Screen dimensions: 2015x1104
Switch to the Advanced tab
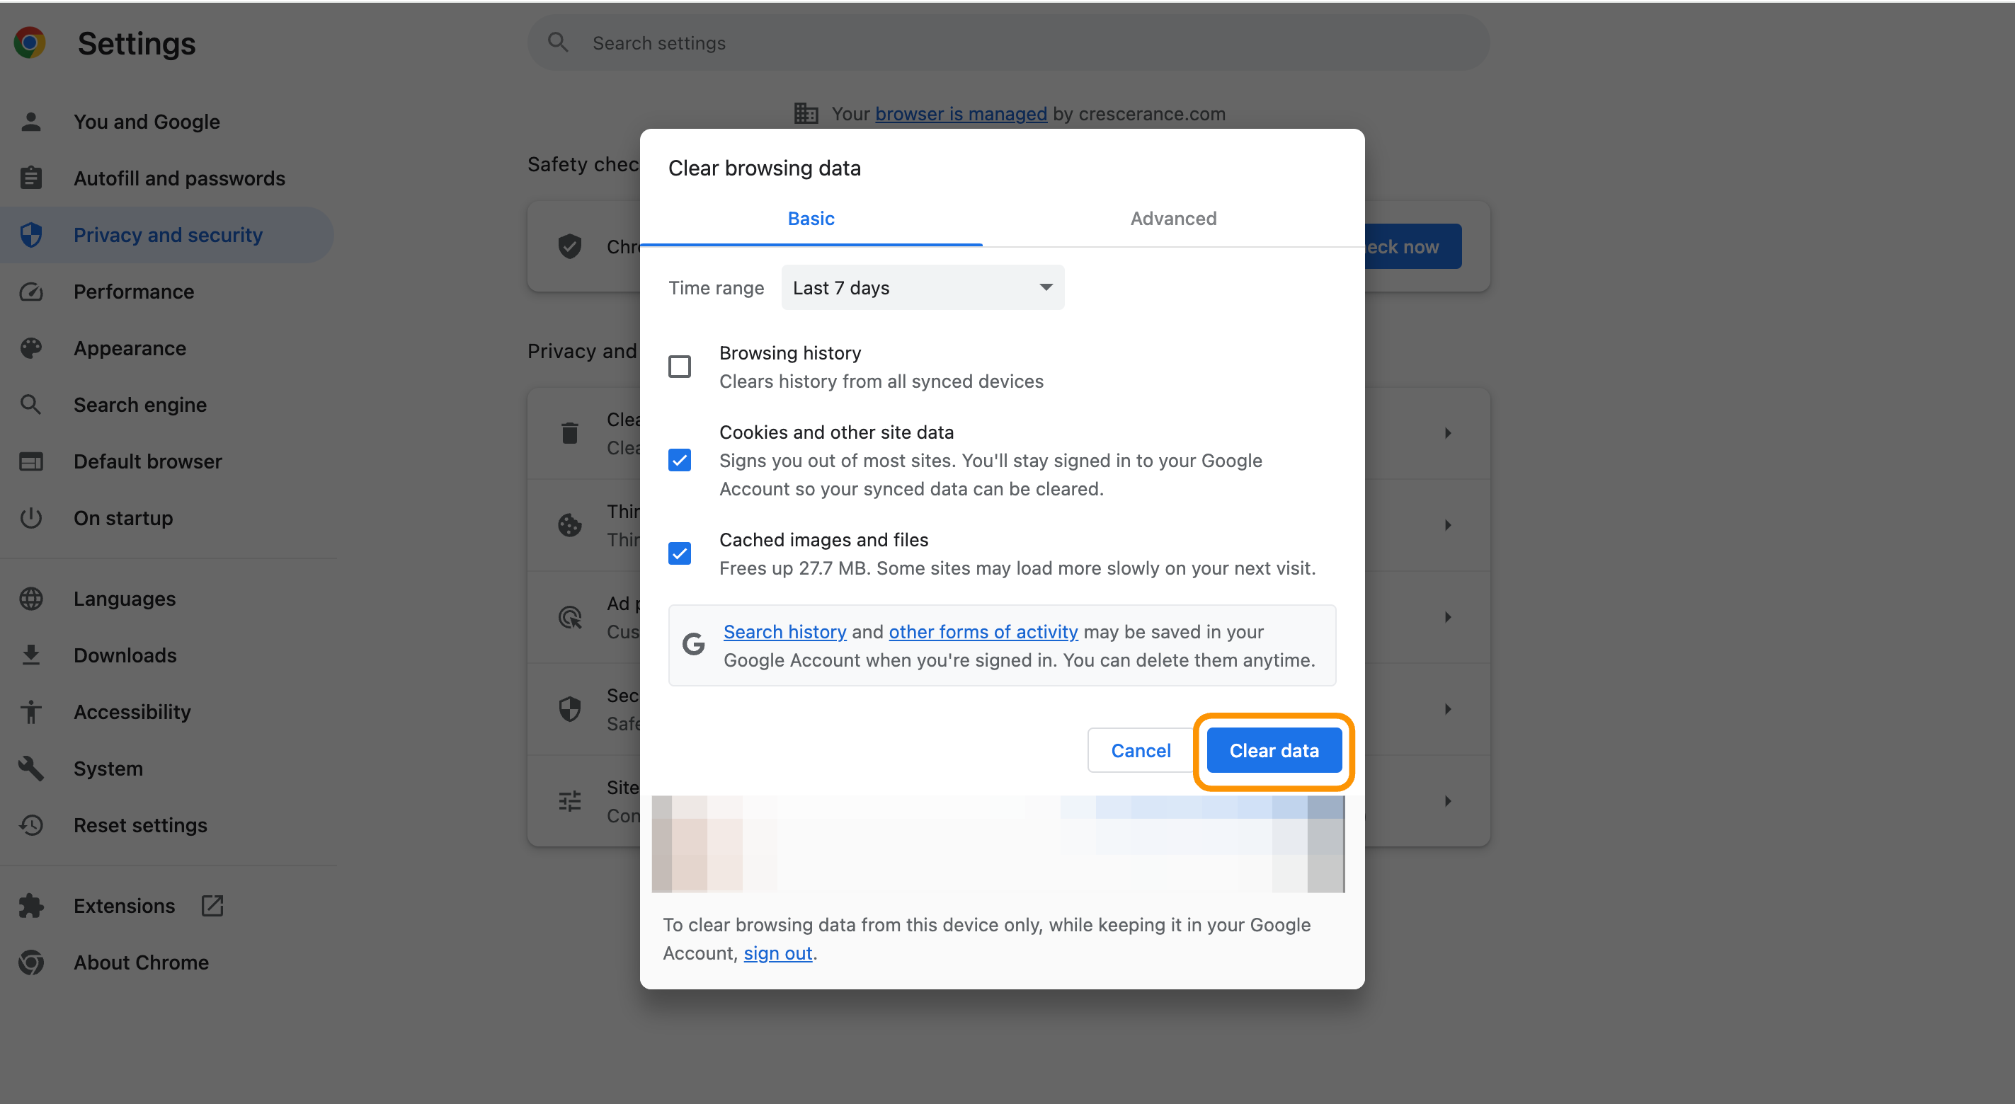pos(1173,219)
